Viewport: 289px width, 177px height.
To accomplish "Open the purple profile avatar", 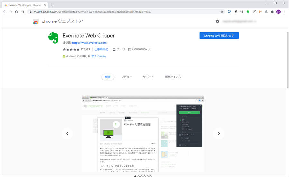I will point(278,12).
